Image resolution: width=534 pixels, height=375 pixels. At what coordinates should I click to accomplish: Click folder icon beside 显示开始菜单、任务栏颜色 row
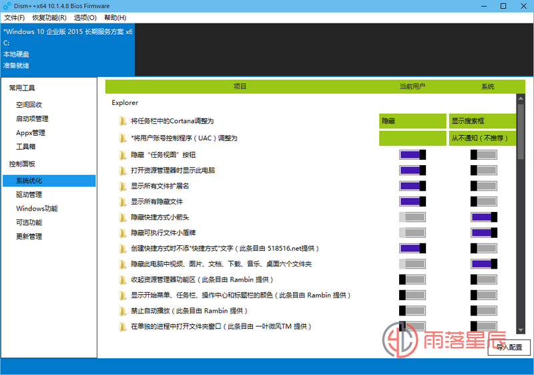point(123,295)
